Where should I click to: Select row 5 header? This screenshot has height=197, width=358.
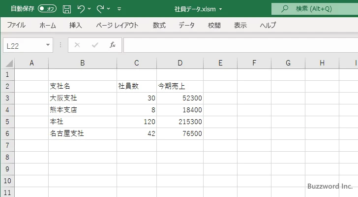pyautogui.click(x=7, y=122)
